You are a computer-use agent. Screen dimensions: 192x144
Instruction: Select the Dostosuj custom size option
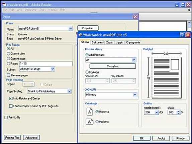coord(87,72)
